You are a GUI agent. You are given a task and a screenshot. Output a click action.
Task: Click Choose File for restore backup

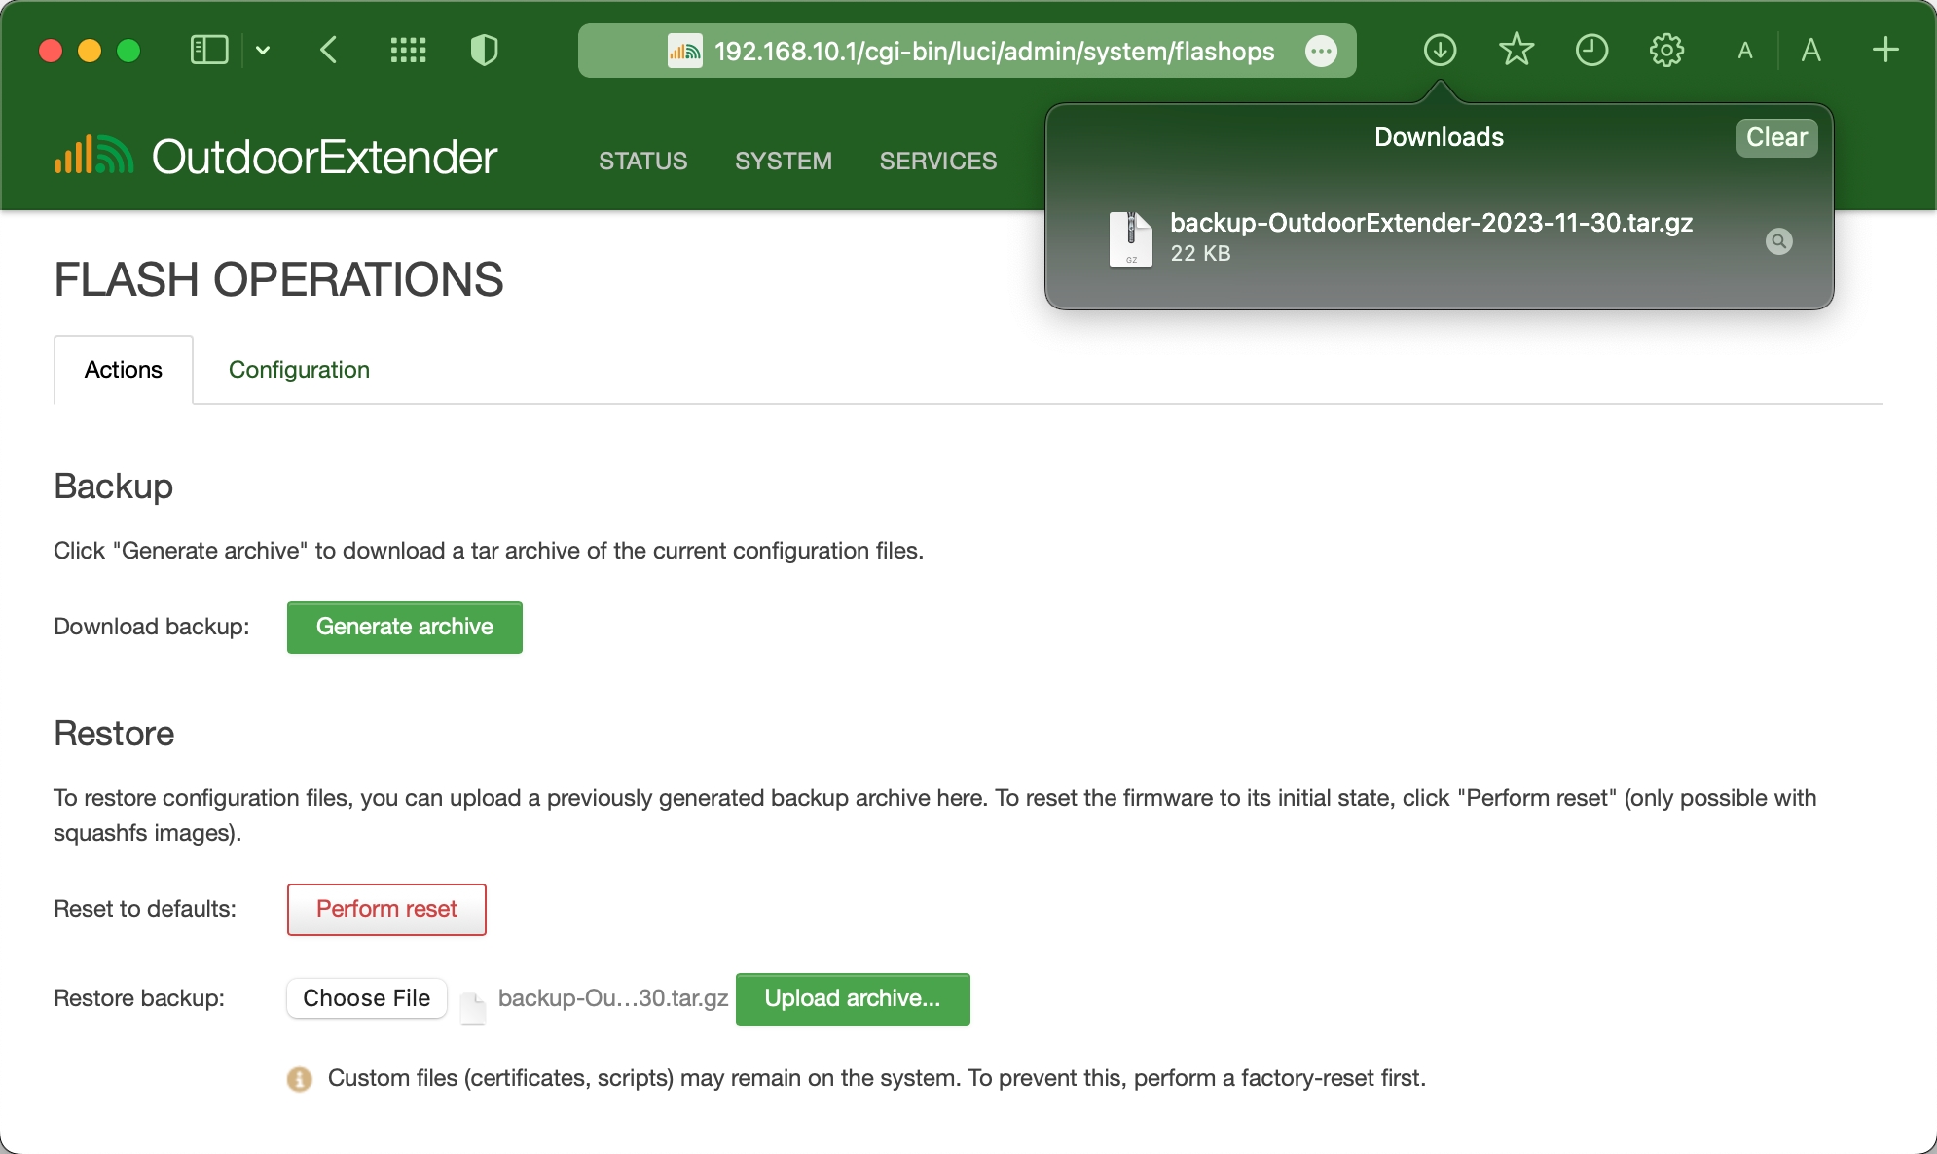click(x=366, y=998)
